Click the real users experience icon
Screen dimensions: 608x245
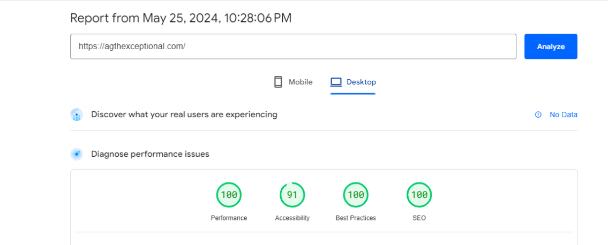(x=77, y=115)
